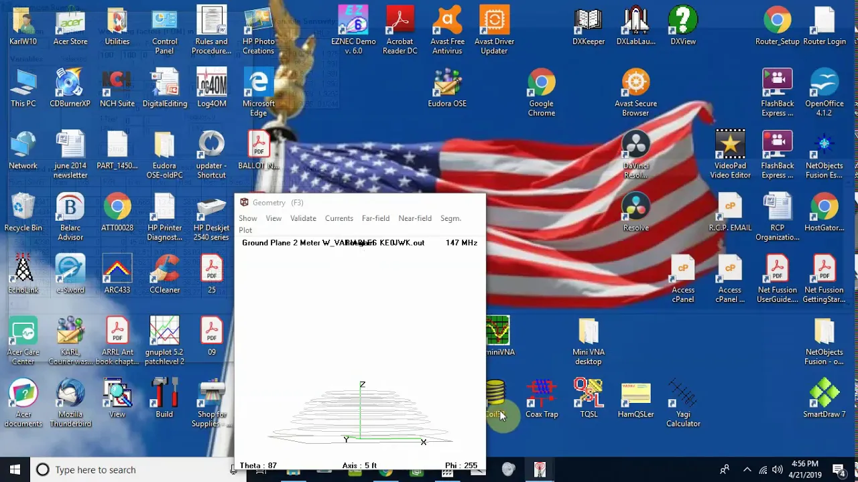Open the notification center with 4 alerts
Screen dimensions: 858x482
(838, 469)
